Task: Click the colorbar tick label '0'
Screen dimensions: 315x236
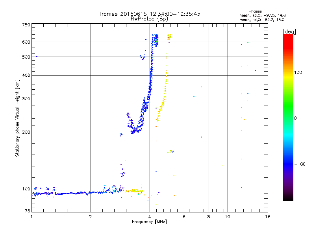Action: tap(295, 118)
